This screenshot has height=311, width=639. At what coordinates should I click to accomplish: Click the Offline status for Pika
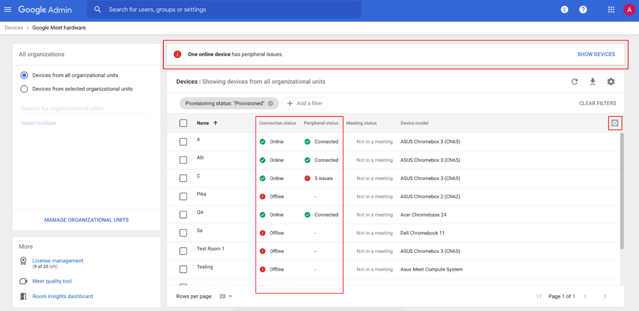(x=272, y=197)
